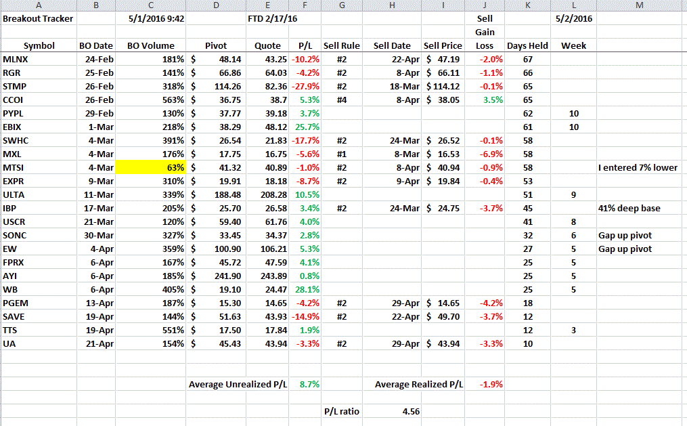
Task: Select the MTSI symbol cell
Action: (x=39, y=168)
